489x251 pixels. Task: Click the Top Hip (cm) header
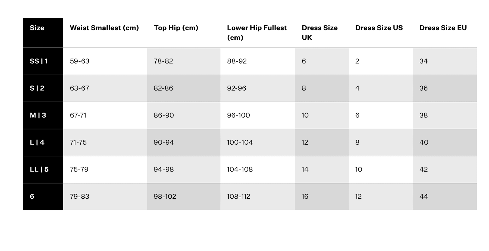(x=176, y=28)
